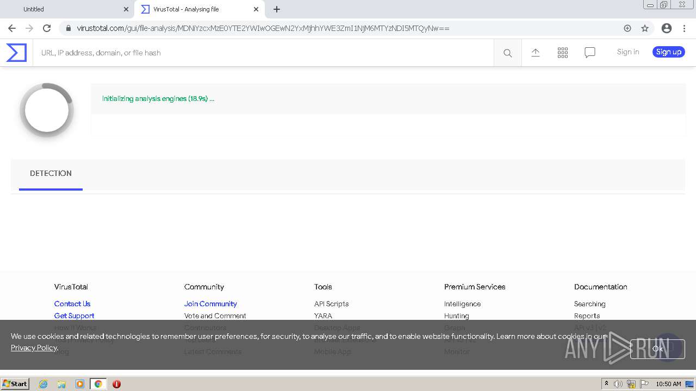Open the YARA tools link
The width and height of the screenshot is (696, 391).
coord(323,316)
